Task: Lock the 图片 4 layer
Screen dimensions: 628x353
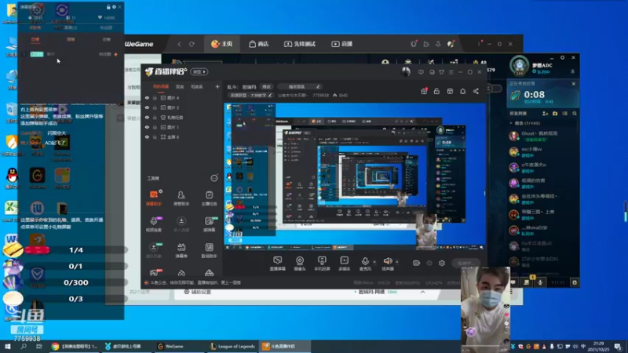Action: (x=155, y=97)
